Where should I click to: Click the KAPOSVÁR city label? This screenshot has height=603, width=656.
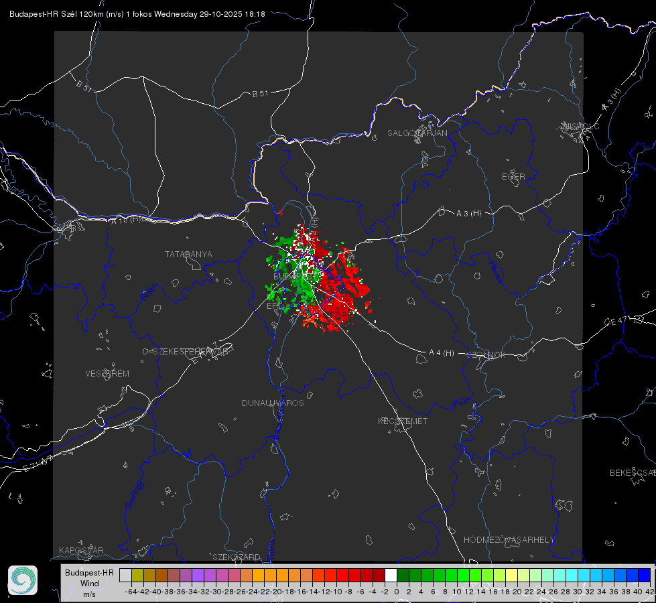pyautogui.click(x=81, y=550)
